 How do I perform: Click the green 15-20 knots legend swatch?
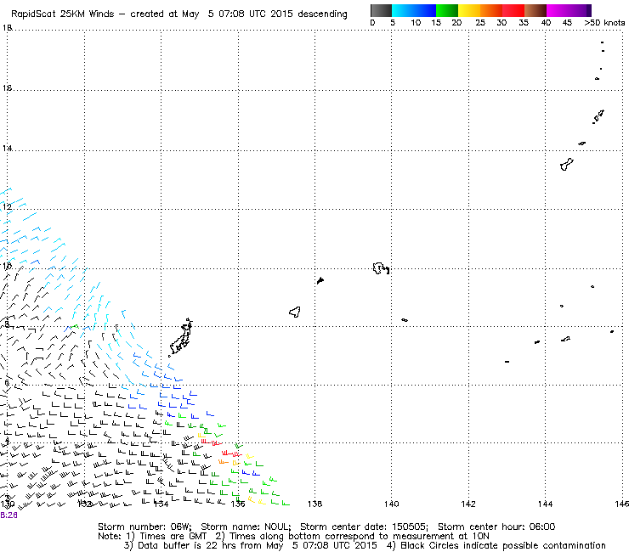click(447, 10)
